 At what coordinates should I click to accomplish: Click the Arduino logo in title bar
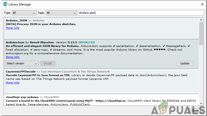(5, 4)
